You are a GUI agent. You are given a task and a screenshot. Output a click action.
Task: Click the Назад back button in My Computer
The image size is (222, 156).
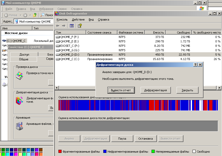tap(11, 15)
